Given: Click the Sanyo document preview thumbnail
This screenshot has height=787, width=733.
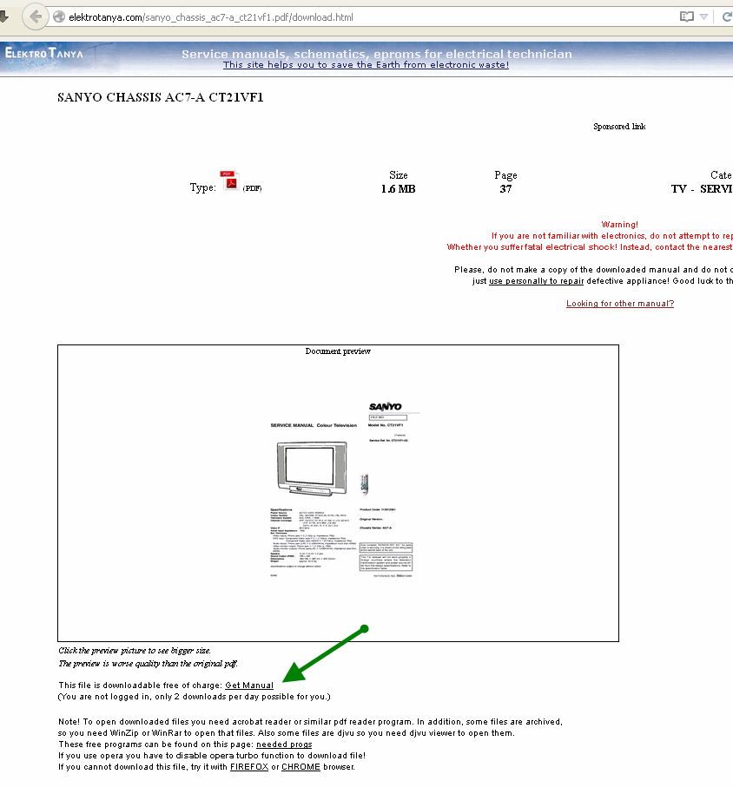Looking at the screenshot, I should (x=341, y=489).
